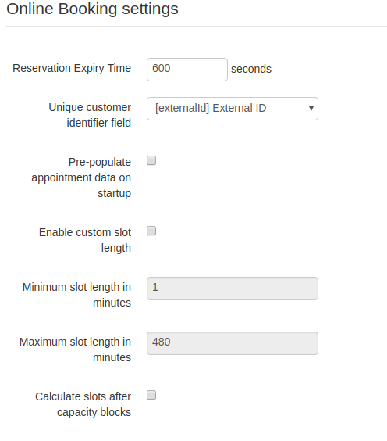Click the Pre-populate appointment data label

click(81, 177)
